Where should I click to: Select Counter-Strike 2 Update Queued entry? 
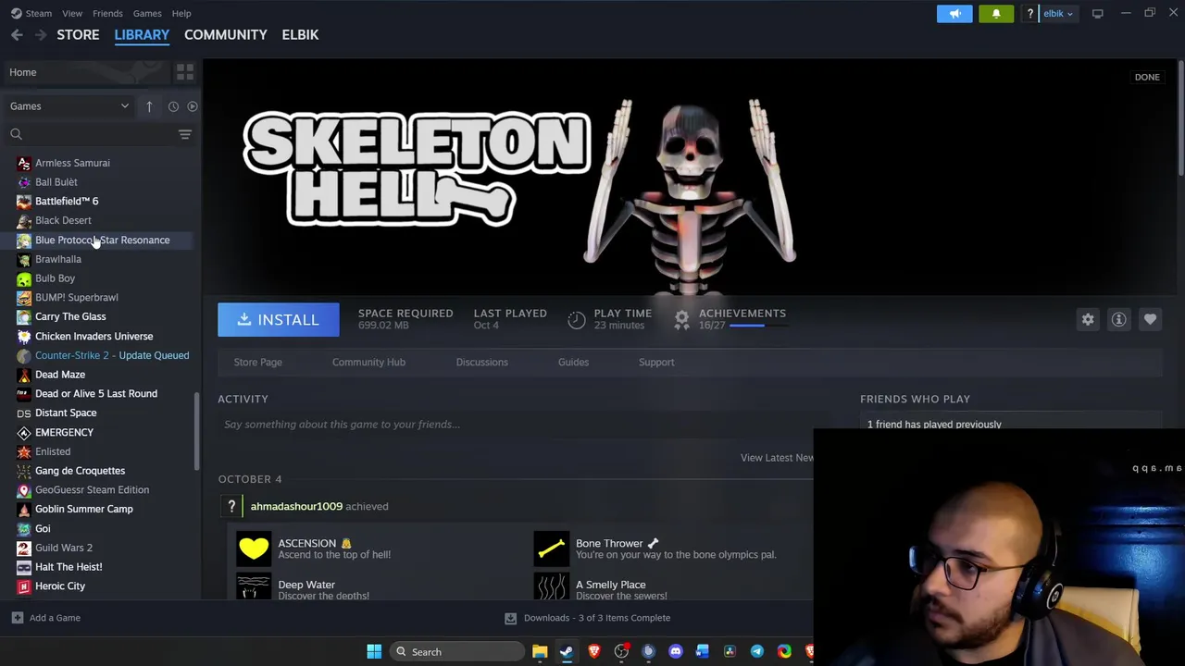pos(111,355)
